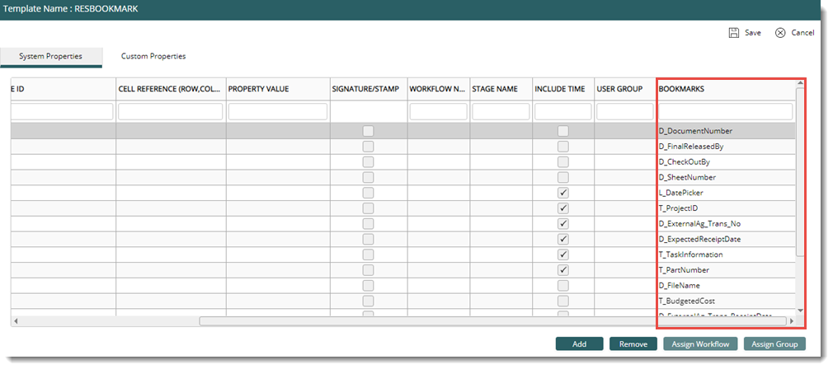Click the horizontal scrollbar left arrow

[x=15, y=320]
